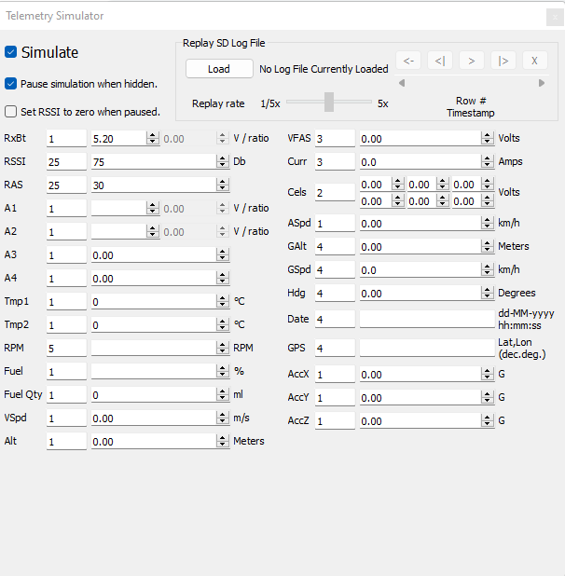
Task: Click the ASpd km/h spinner arrows
Action: (487, 223)
